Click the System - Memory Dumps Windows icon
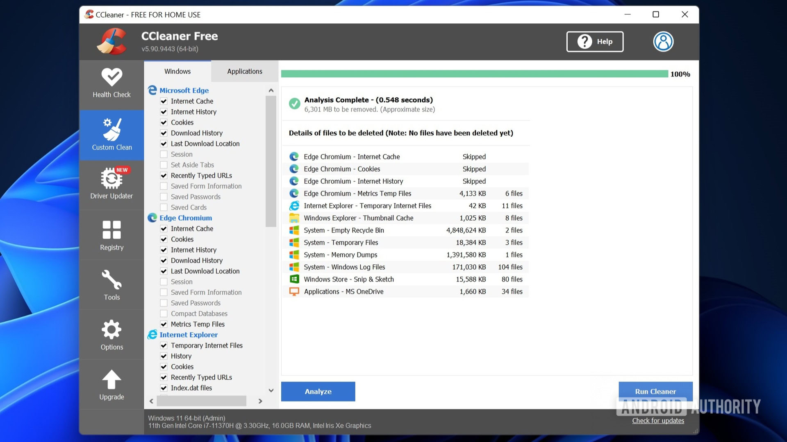This screenshot has height=442, width=787. click(294, 255)
